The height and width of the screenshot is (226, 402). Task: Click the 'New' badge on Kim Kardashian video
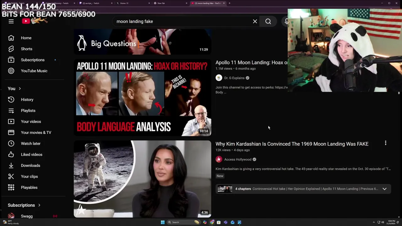(x=220, y=176)
